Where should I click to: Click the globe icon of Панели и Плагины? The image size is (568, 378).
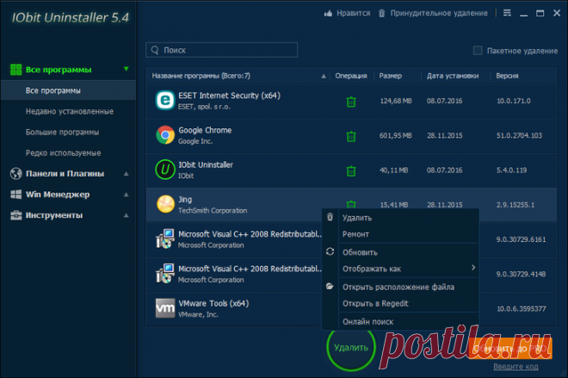(x=16, y=174)
